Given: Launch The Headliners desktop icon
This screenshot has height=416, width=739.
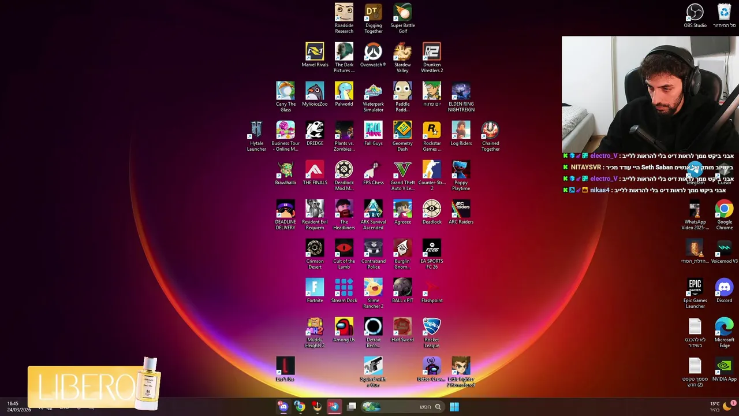Looking at the screenshot, I should pos(344,215).
